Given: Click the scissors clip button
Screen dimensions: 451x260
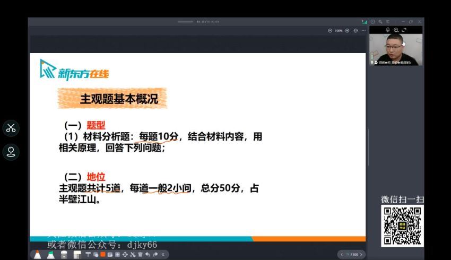Looking at the screenshot, I should click(11, 128).
